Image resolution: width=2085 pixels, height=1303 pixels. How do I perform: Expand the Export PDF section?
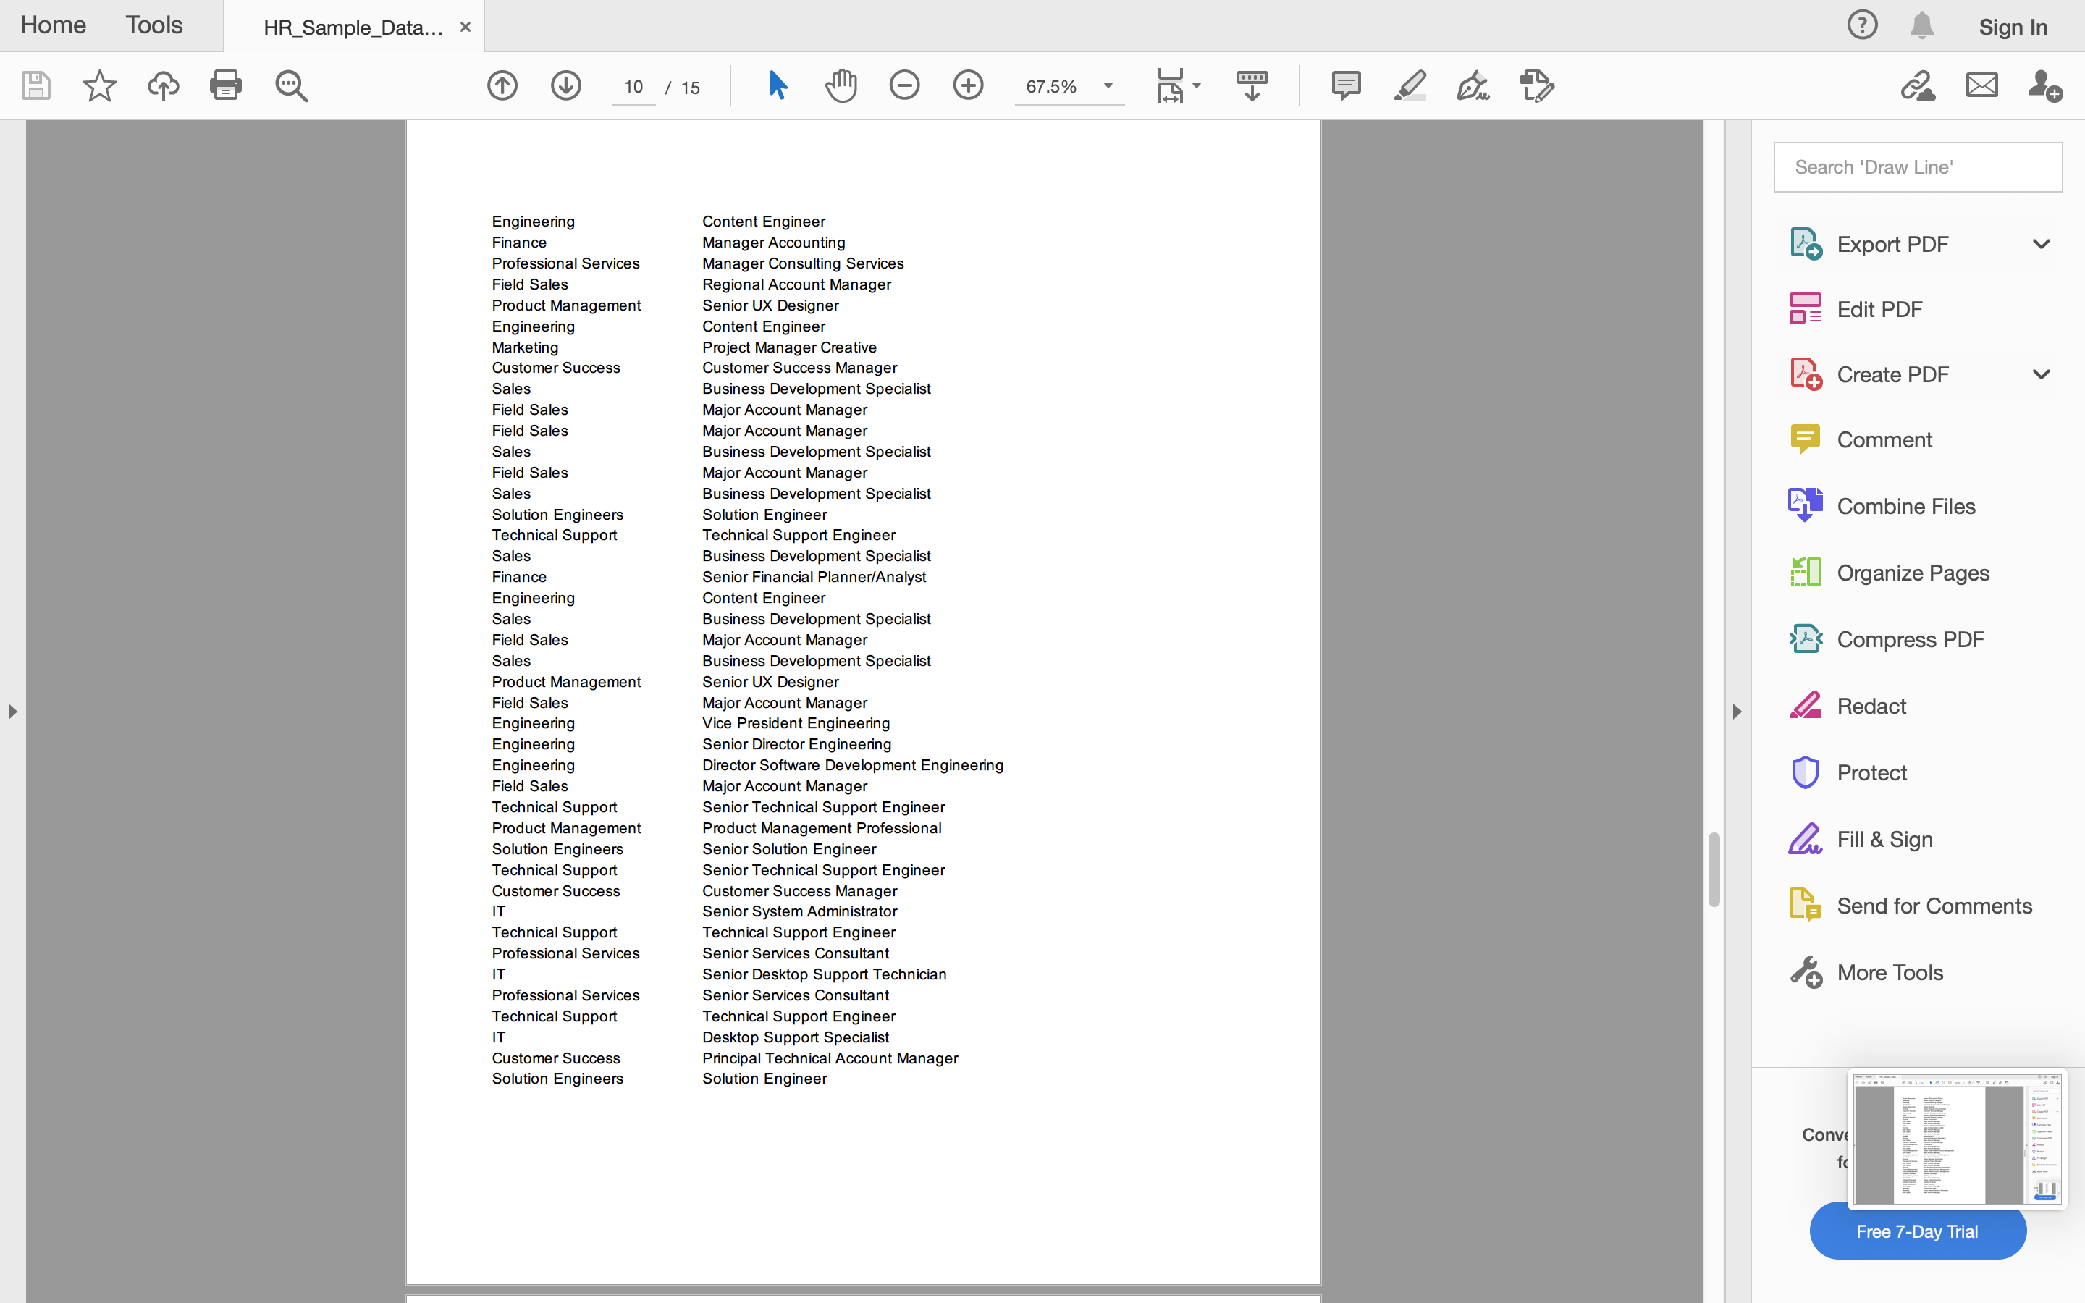click(2040, 244)
